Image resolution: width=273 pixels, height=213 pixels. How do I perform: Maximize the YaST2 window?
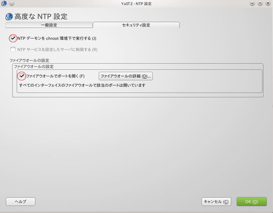click(x=260, y=3)
